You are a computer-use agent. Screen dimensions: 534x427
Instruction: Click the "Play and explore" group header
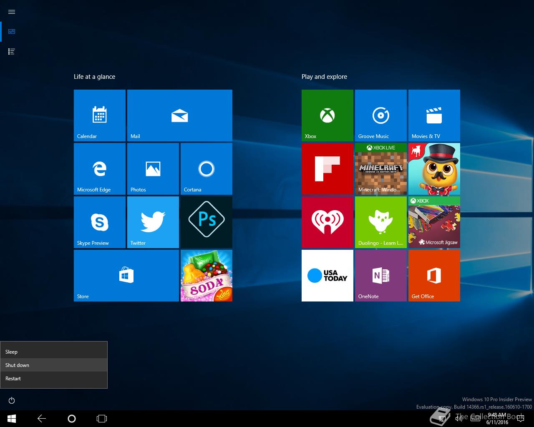tap(324, 77)
